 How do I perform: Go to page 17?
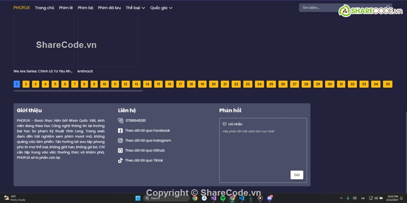pos(180,84)
